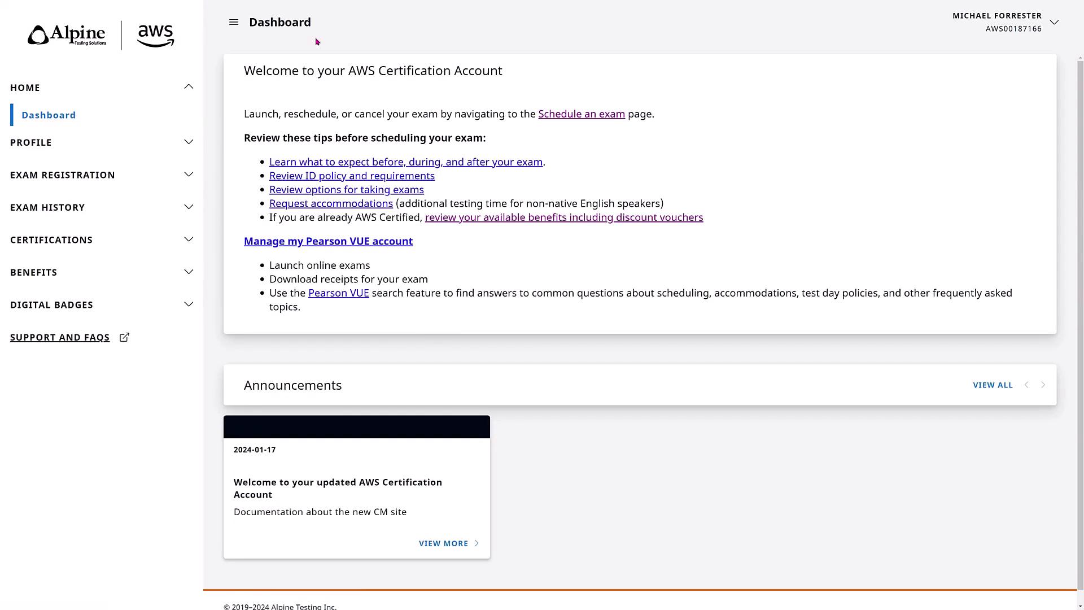Screen dimensions: 1084x610
Task: Open the Michael Forrester account dropdown
Action: (x=1054, y=22)
